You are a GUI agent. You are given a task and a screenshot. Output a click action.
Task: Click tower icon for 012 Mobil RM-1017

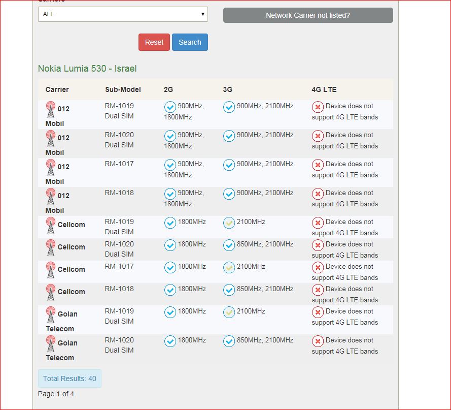pos(51,167)
